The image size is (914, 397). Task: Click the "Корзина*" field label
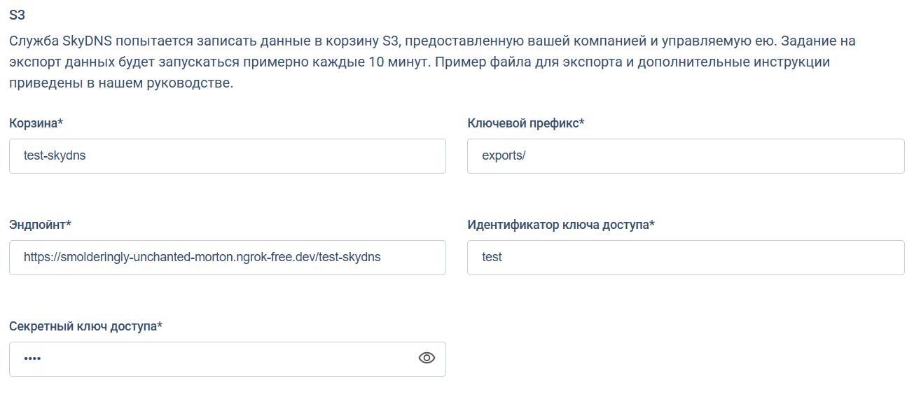[x=36, y=123]
